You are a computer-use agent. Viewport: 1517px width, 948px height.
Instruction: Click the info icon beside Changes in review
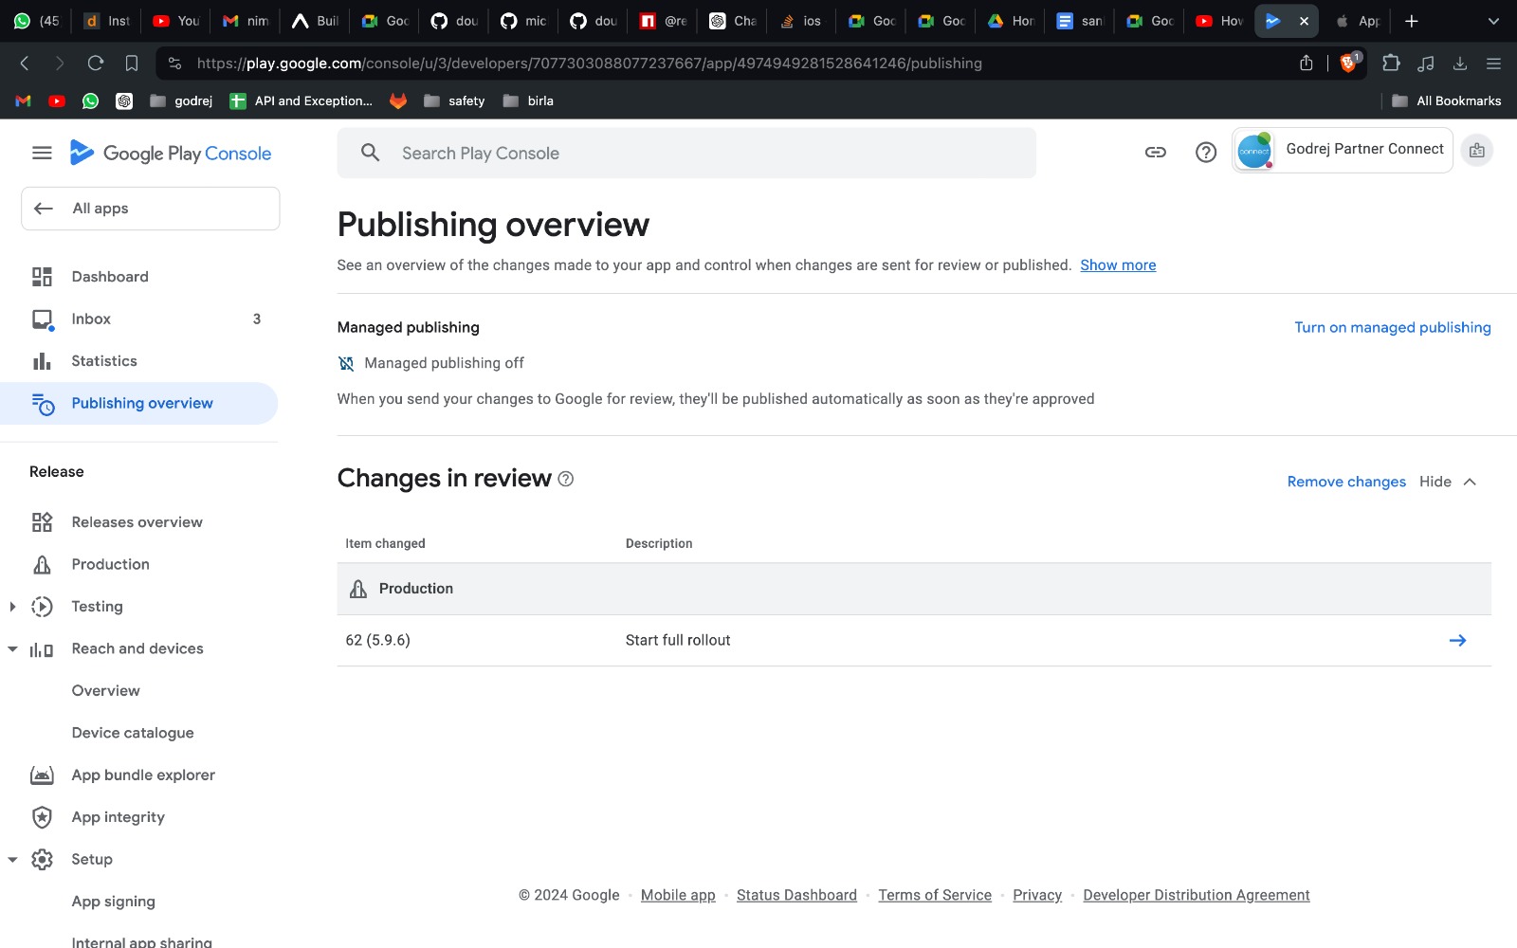[x=566, y=480]
